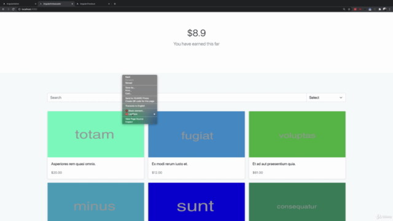Click the voluptas product image
The image size is (393, 221).
tap(297, 134)
